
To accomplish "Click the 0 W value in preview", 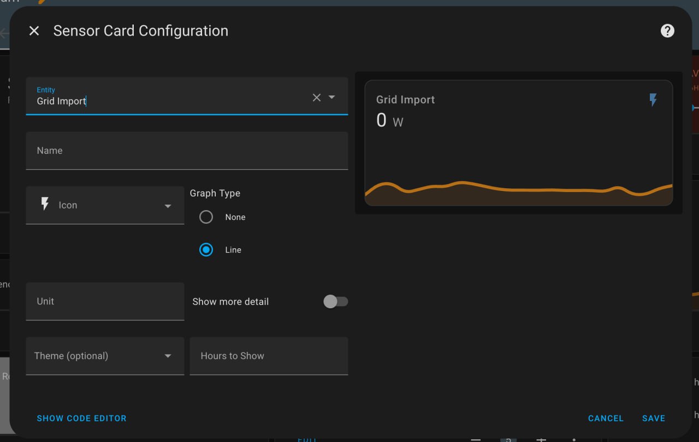I will tap(389, 121).
